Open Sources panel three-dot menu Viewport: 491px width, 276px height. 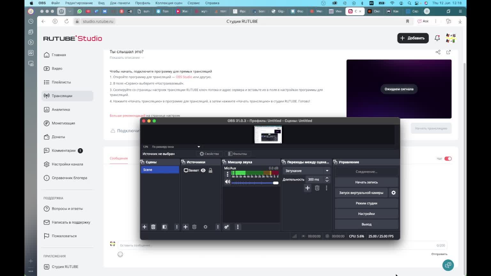[218, 227]
